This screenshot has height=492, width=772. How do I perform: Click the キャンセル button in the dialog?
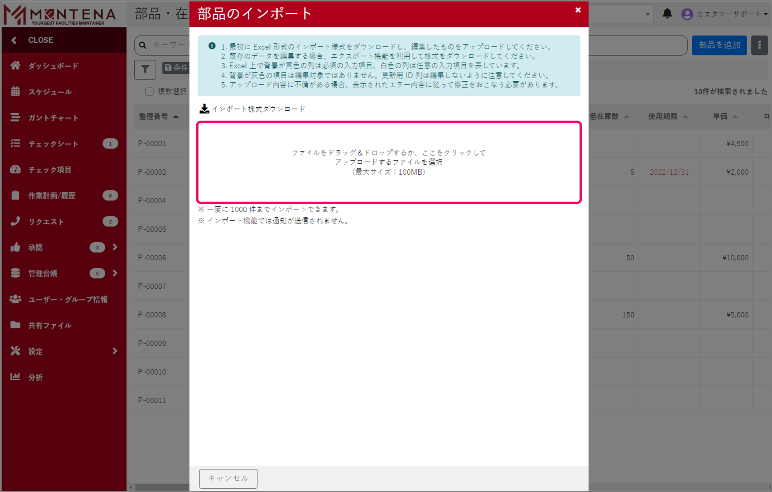(228, 478)
